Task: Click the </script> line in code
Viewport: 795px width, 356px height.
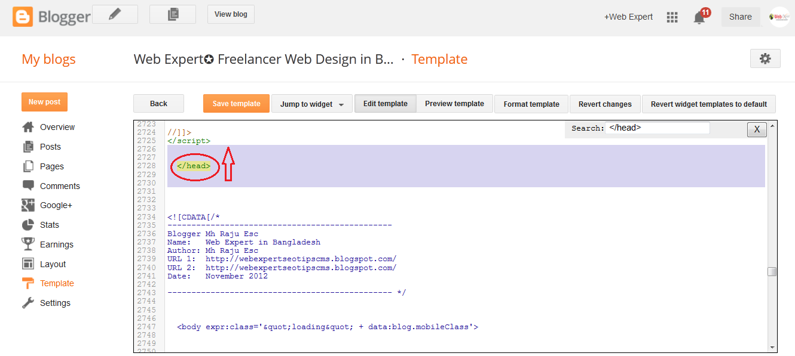Action: pos(189,141)
